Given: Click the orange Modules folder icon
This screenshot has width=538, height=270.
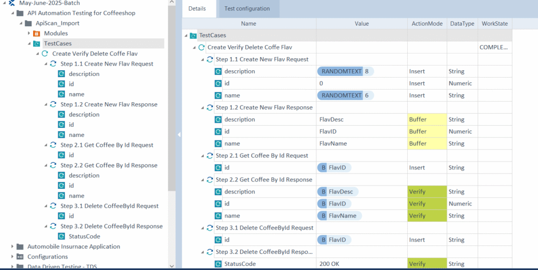Looking at the screenshot, I should click(x=36, y=34).
